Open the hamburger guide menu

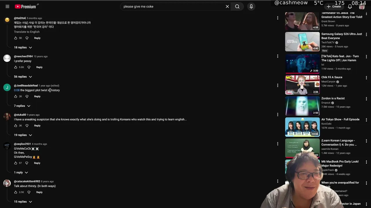tap(8, 6)
